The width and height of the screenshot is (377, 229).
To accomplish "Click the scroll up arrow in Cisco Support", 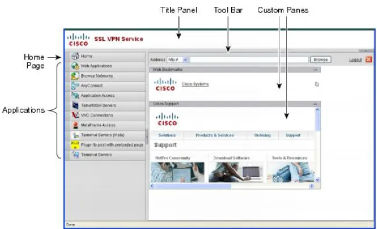I will (x=317, y=110).
